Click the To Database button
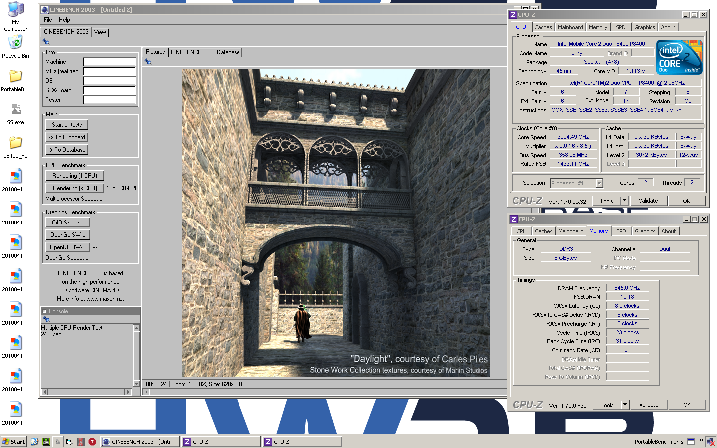This screenshot has height=448, width=717. tap(67, 150)
